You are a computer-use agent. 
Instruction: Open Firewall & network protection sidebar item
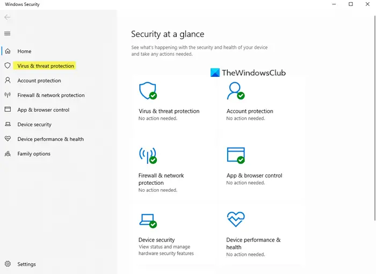pos(51,95)
